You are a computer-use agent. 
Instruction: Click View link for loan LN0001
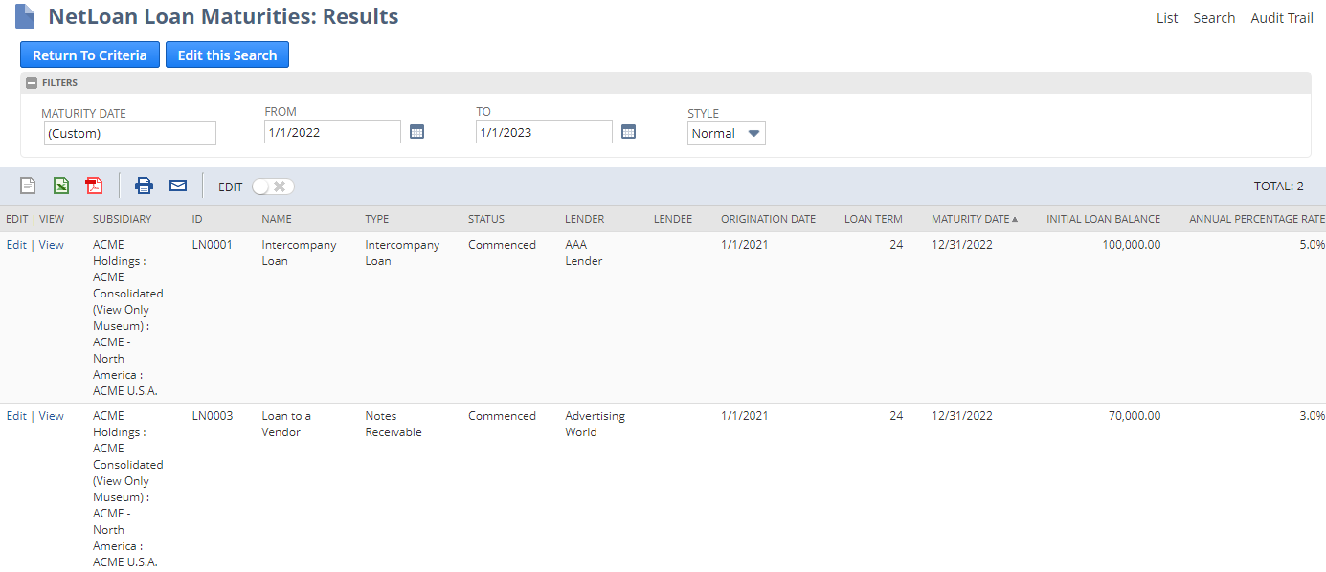52,245
